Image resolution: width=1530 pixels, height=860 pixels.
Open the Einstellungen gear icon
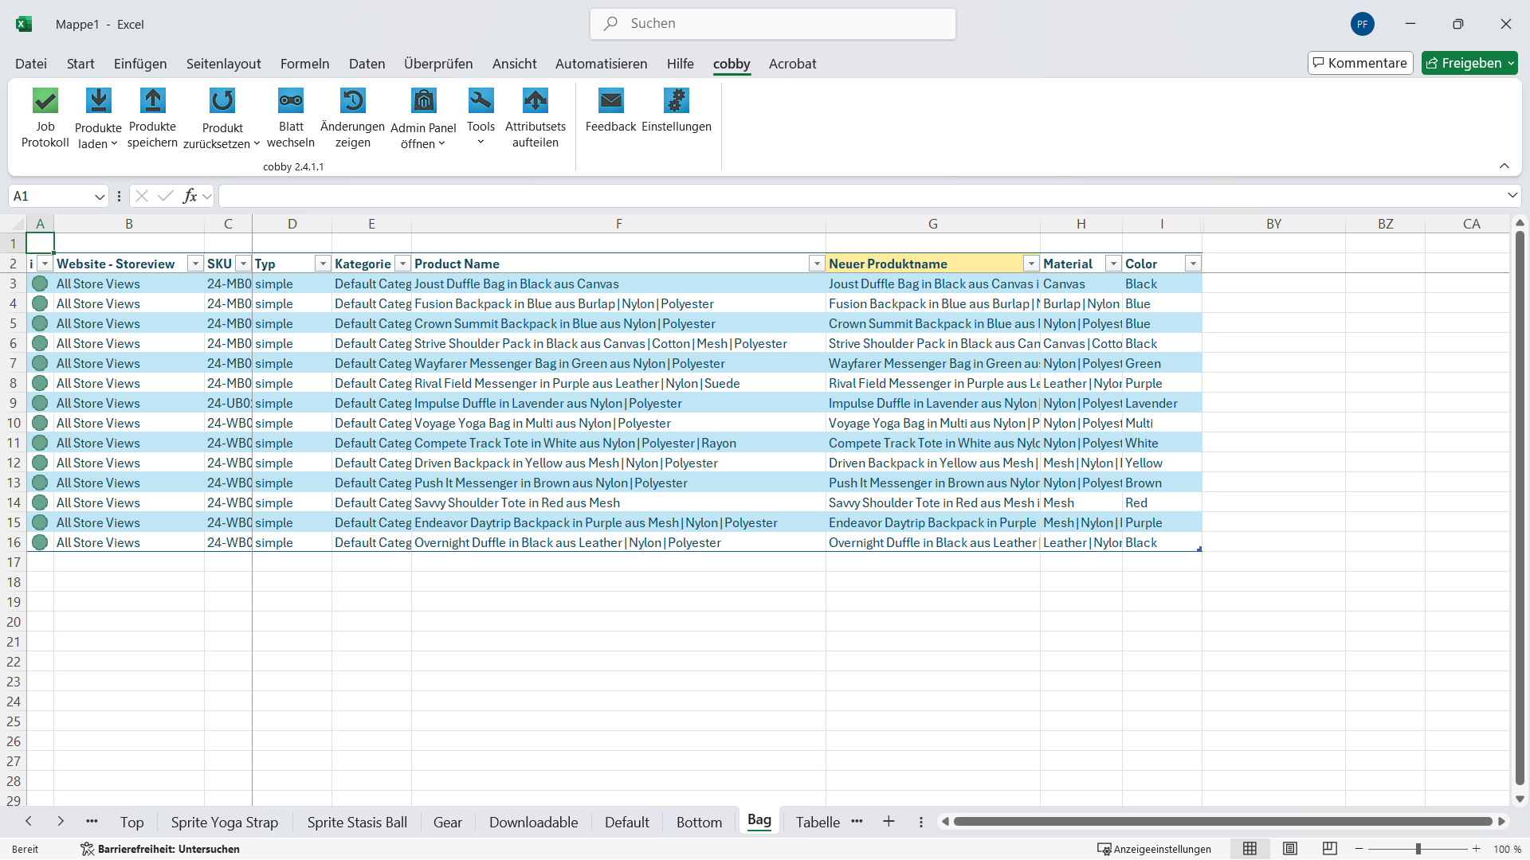[x=676, y=101]
